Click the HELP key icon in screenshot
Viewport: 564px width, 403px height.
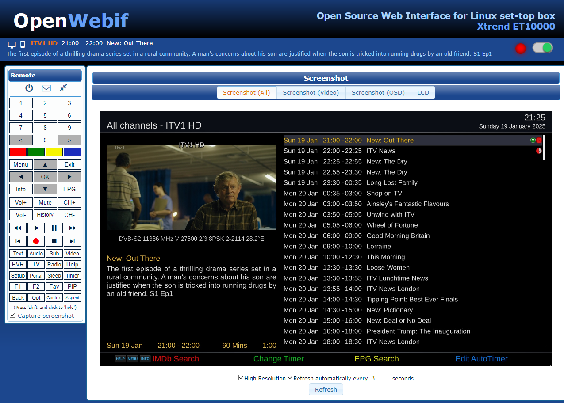(120, 359)
